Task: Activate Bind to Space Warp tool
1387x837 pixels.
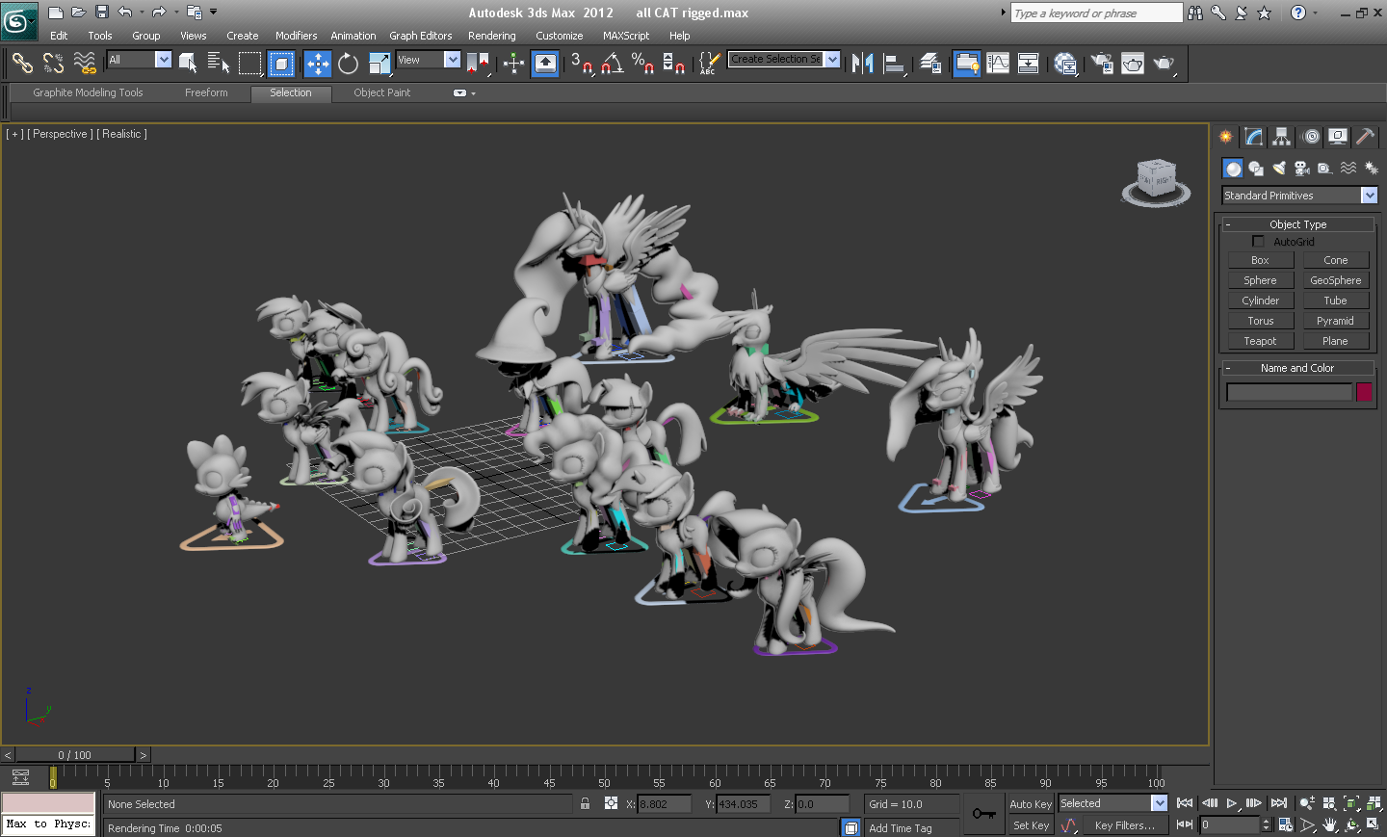Action: tap(85, 64)
